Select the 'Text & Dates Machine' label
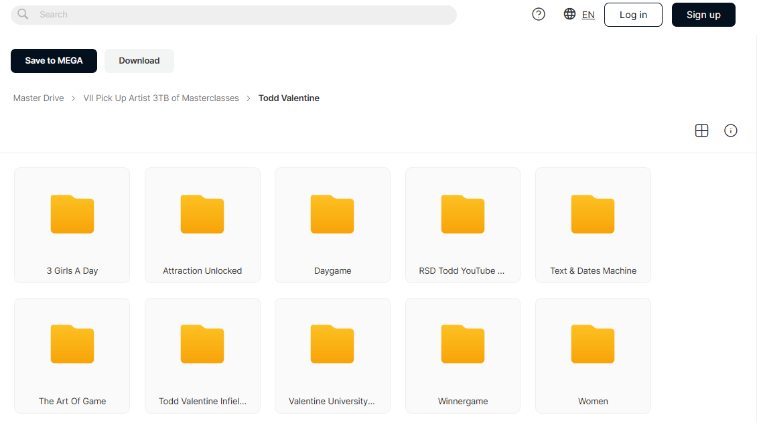This screenshot has height=423, width=757. 594,270
